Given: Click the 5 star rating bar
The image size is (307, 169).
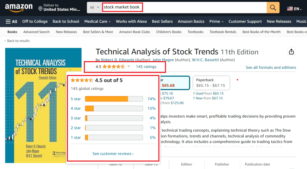Looking at the screenshot, I should point(112,99).
